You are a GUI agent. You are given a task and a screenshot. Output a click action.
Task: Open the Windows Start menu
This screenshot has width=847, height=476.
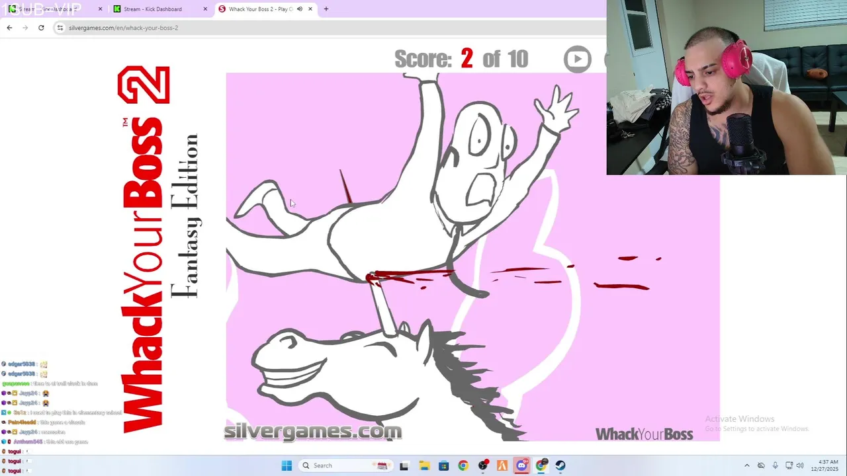pyautogui.click(x=287, y=465)
